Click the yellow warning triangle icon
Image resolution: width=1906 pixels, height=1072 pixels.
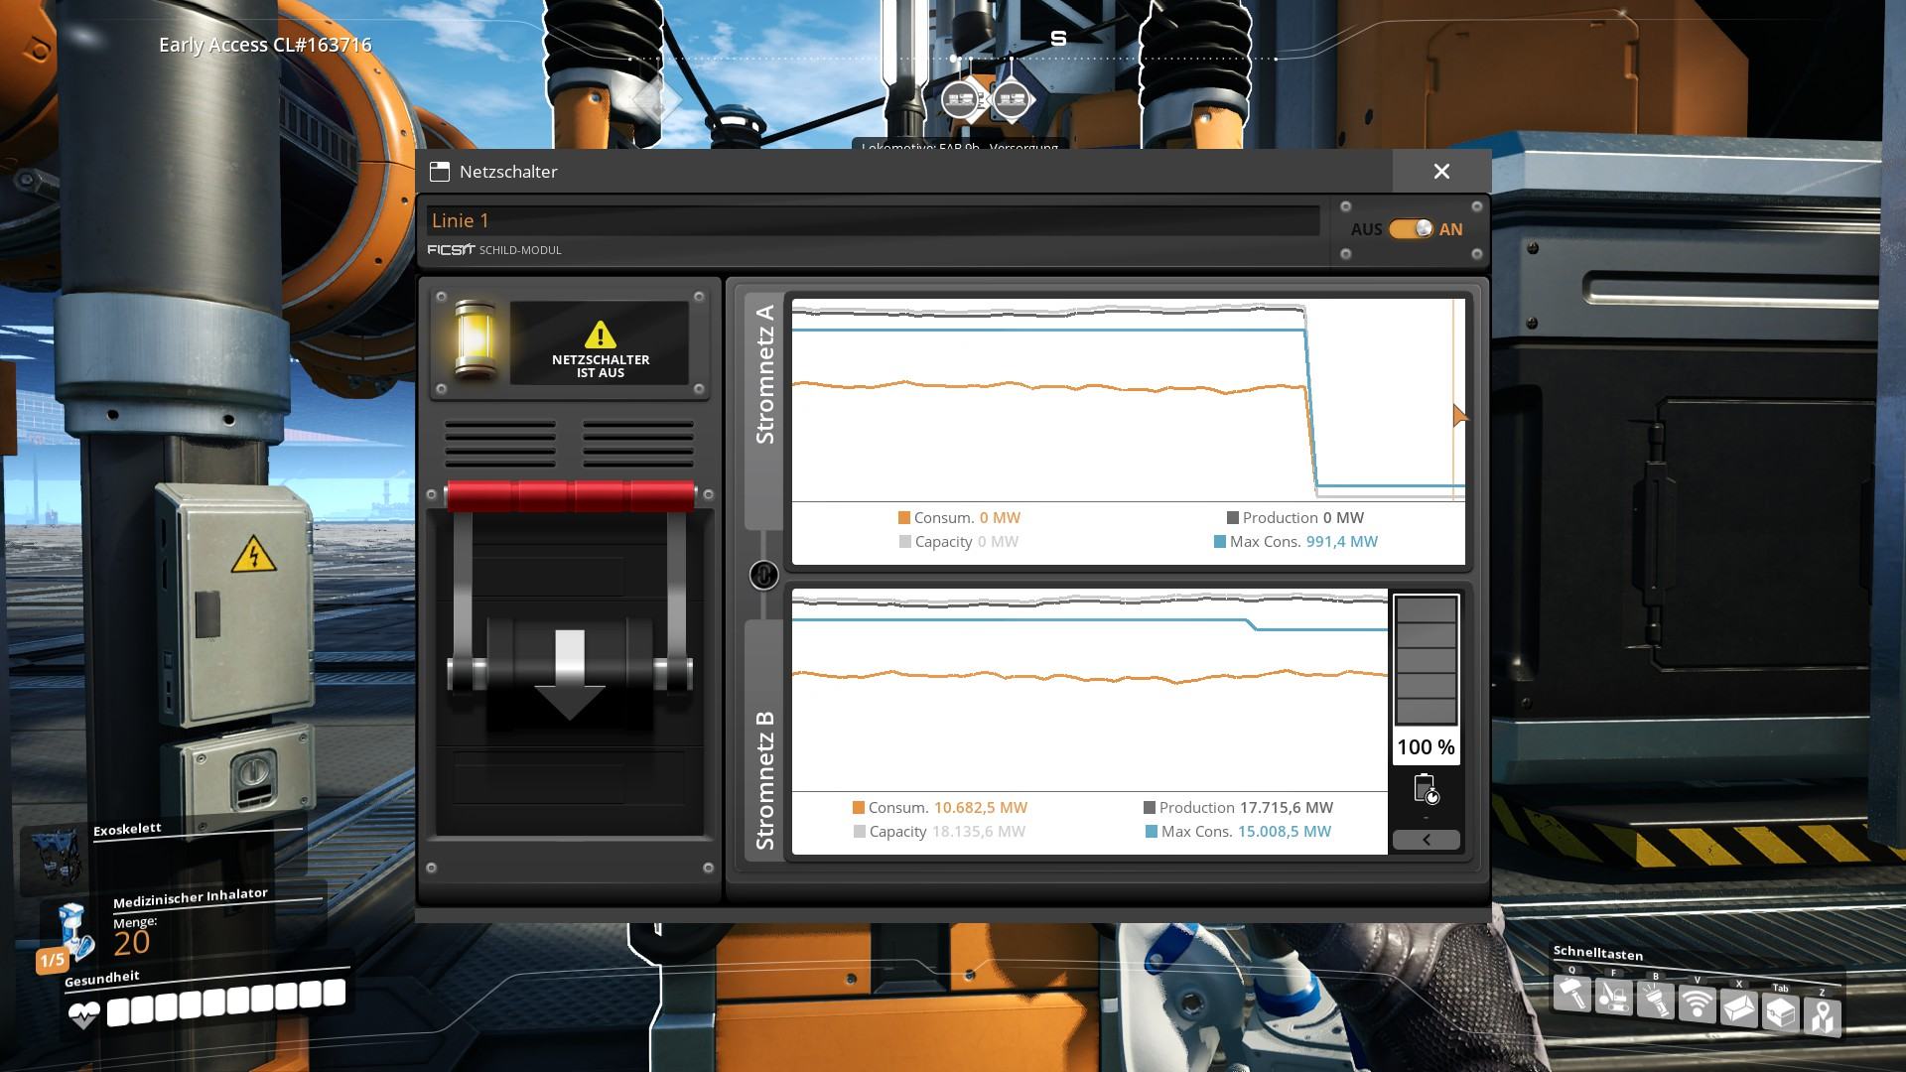(600, 335)
